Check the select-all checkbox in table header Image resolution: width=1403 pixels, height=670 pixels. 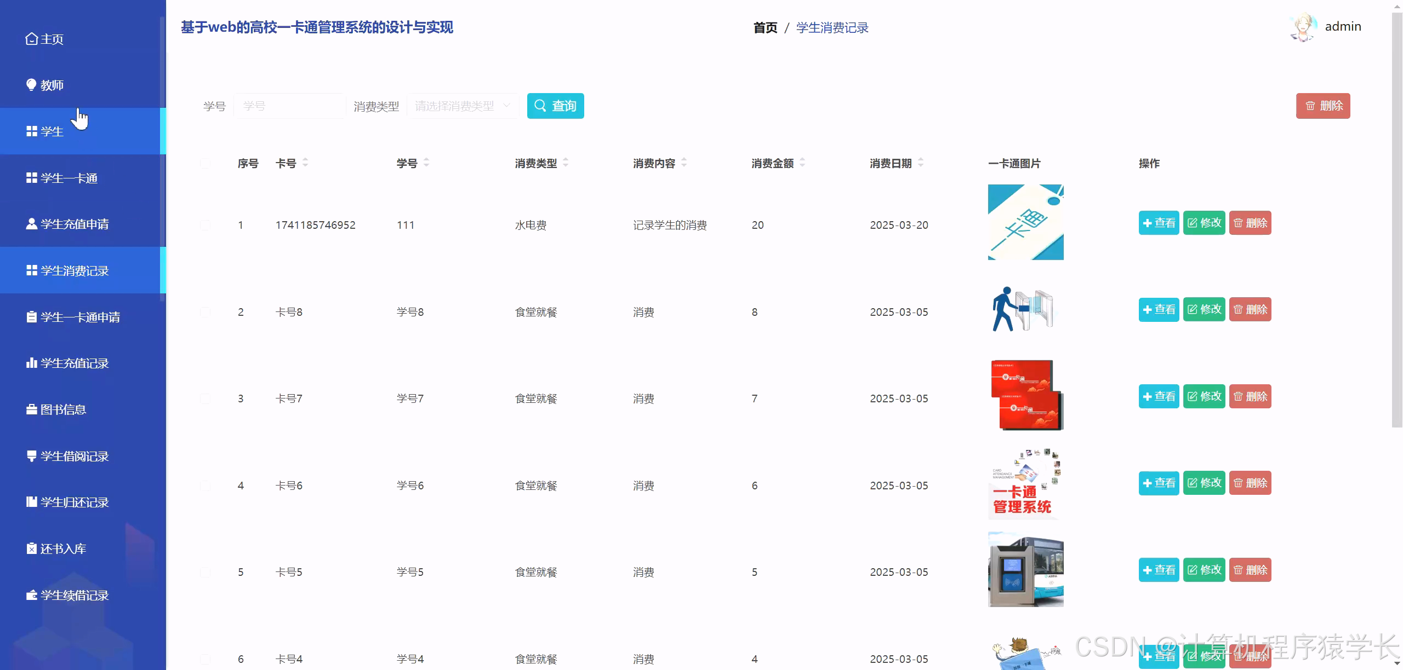(x=206, y=163)
